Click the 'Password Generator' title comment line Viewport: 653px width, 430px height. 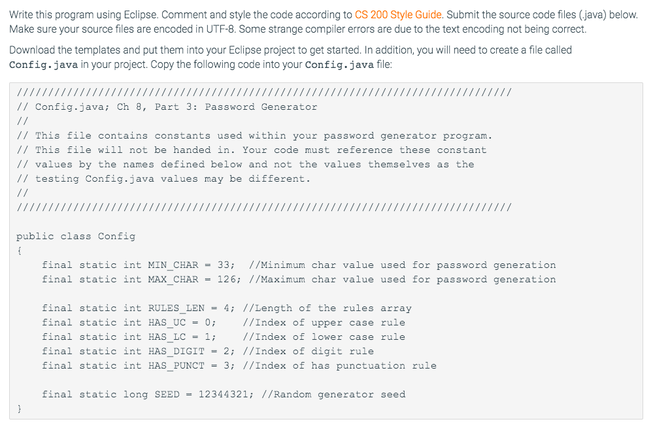167,107
